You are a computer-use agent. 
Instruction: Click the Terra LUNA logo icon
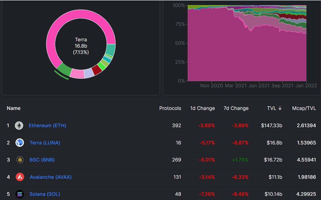(20, 143)
